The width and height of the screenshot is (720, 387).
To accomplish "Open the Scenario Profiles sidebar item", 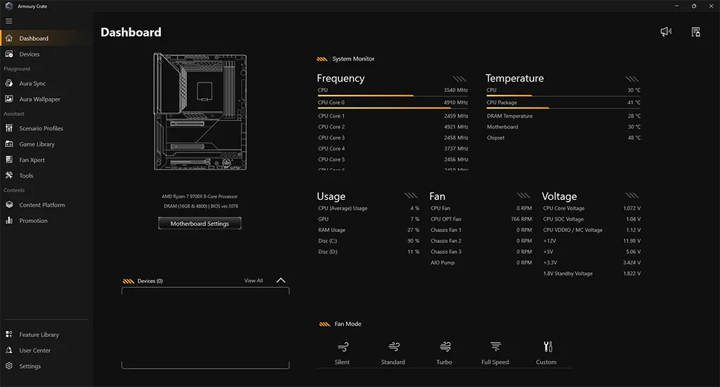I will click(x=41, y=129).
